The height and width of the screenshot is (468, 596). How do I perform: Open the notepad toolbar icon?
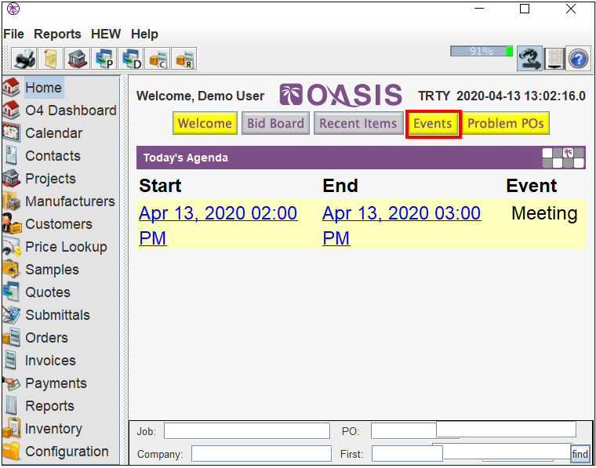pyautogui.click(x=51, y=59)
